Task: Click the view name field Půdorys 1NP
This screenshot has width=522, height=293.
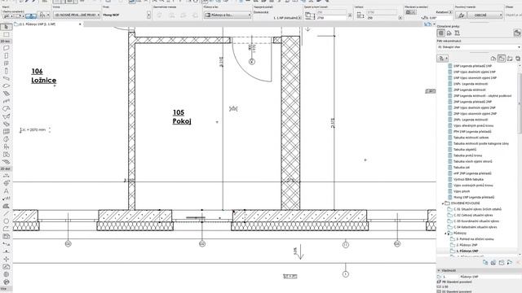Action: [490, 277]
